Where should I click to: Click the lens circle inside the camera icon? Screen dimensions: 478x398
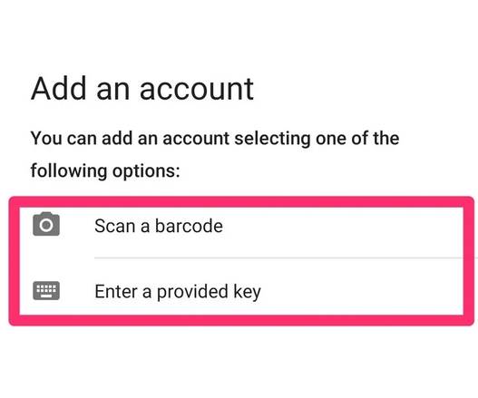[46, 226]
